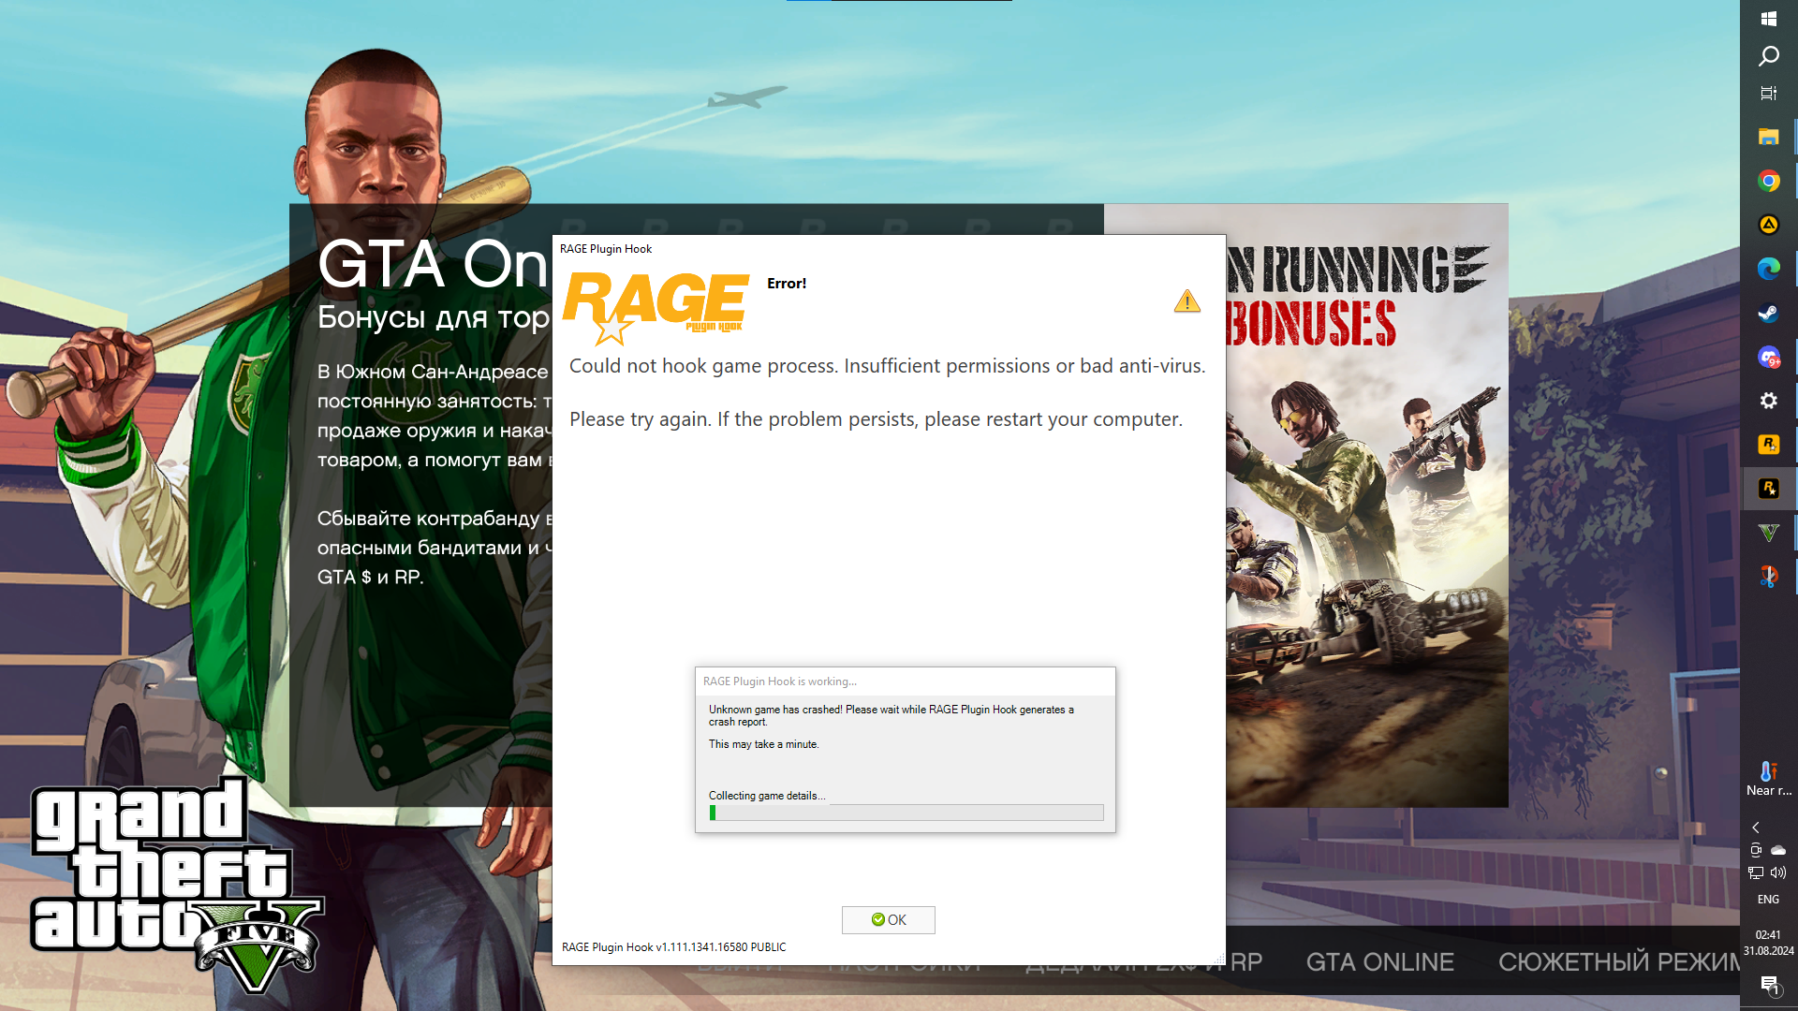Open Discord from the taskbar
This screenshot has width=1798, height=1011.
tap(1768, 357)
